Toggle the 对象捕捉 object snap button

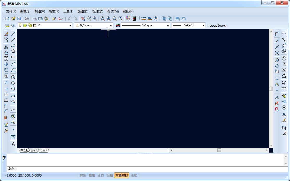(x=121, y=176)
